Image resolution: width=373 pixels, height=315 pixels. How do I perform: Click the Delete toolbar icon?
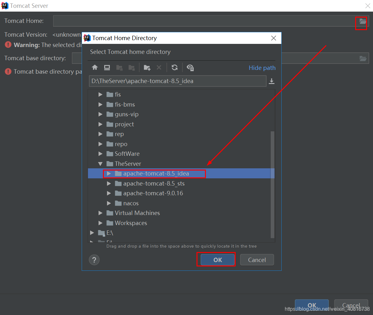click(x=159, y=68)
